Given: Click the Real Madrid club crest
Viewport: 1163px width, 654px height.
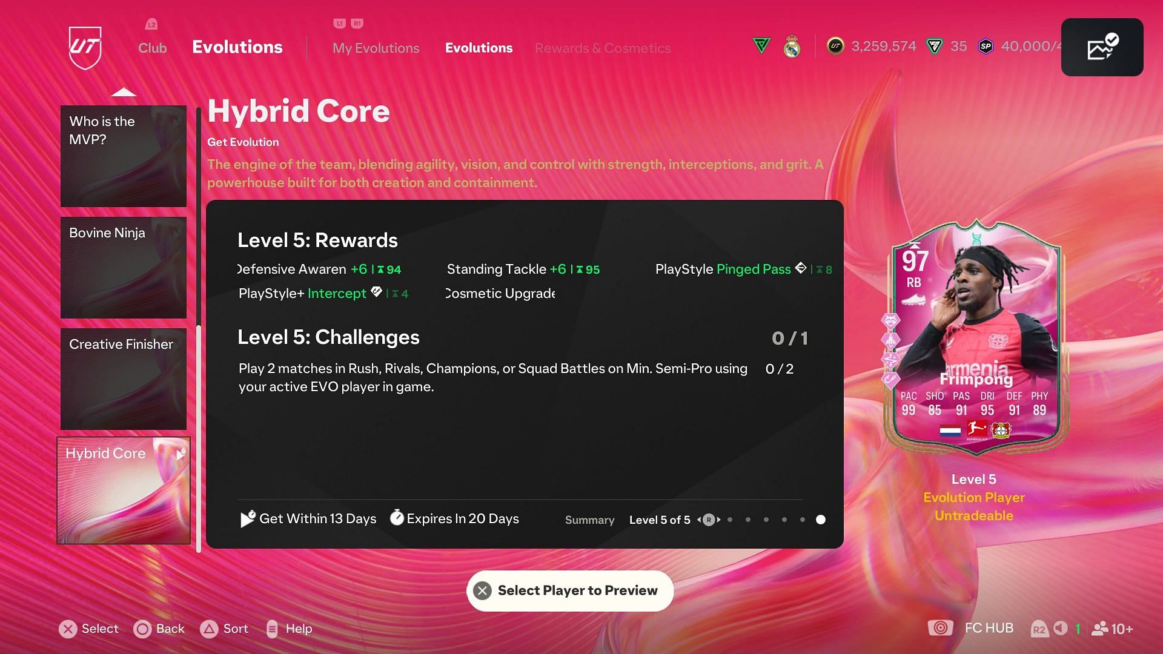Looking at the screenshot, I should [792, 47].
